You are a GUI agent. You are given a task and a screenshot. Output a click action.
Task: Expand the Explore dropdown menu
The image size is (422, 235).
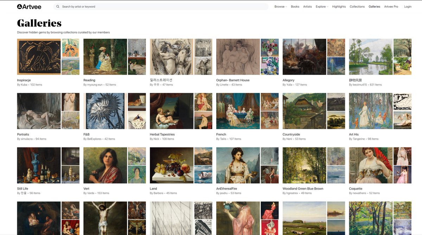pos(322,6)
